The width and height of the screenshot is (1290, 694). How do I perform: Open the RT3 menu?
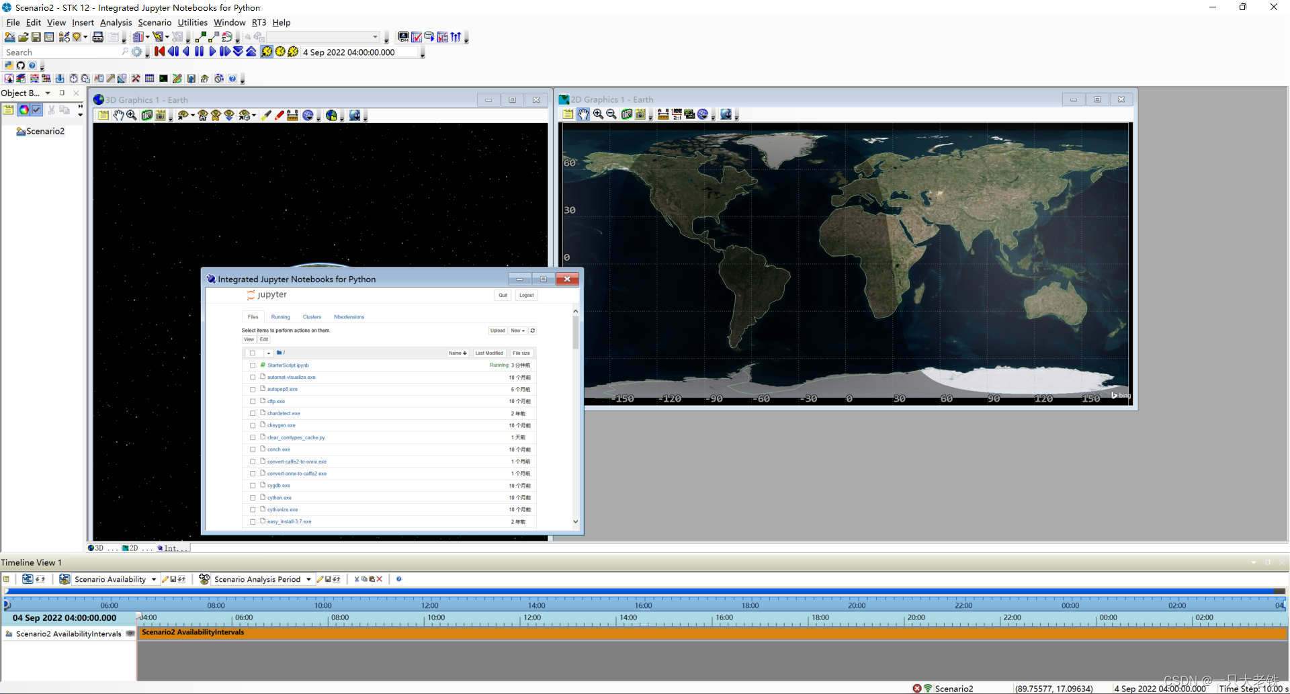pyautogui.click(x=259, y=22)
